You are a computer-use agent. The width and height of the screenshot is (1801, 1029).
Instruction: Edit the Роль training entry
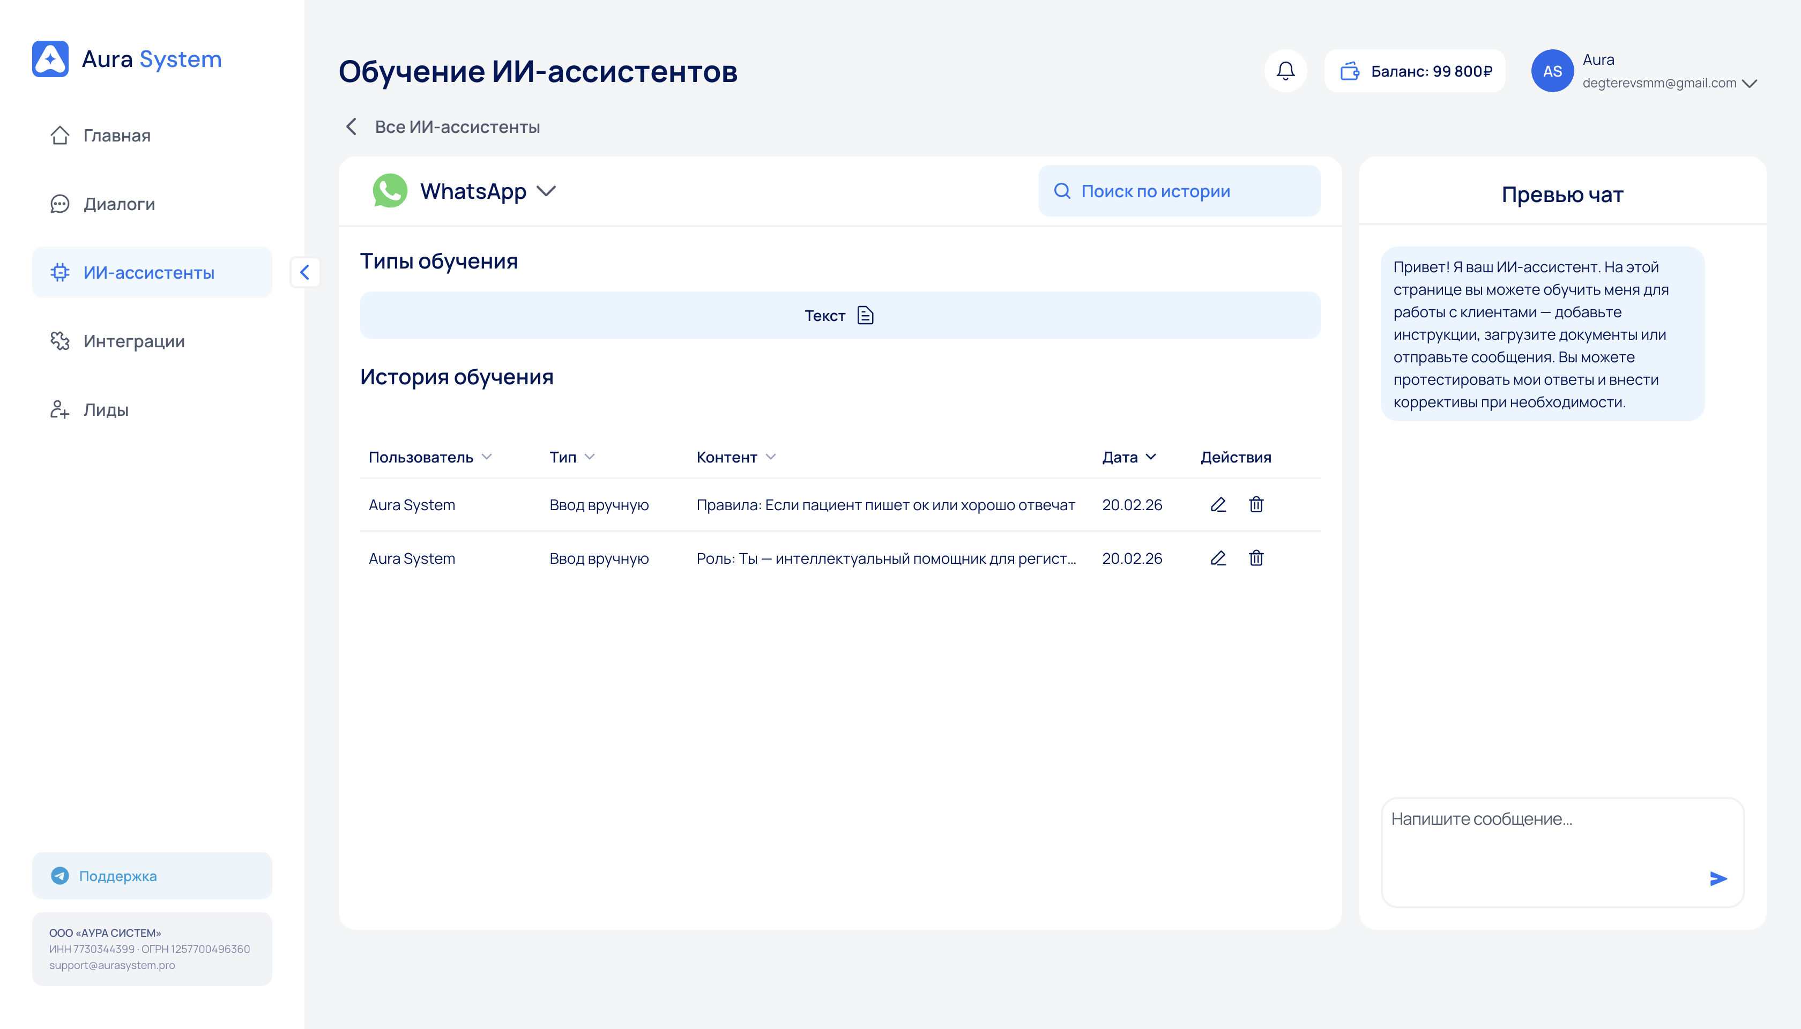[1218, 558]
